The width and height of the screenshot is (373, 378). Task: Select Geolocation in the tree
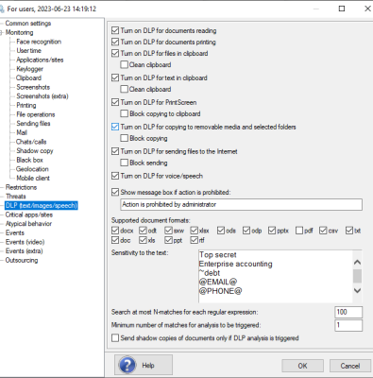32,169
